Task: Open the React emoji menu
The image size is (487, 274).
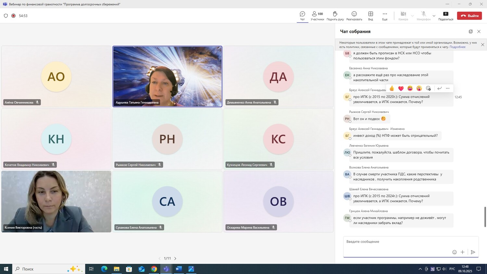Action: coord(354,16)
